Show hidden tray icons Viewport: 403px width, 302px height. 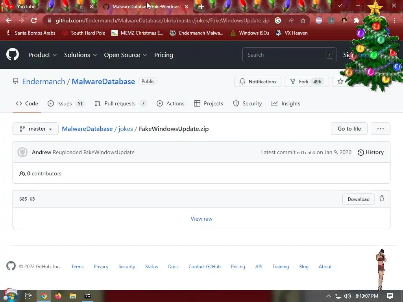[x=329, y=296]
